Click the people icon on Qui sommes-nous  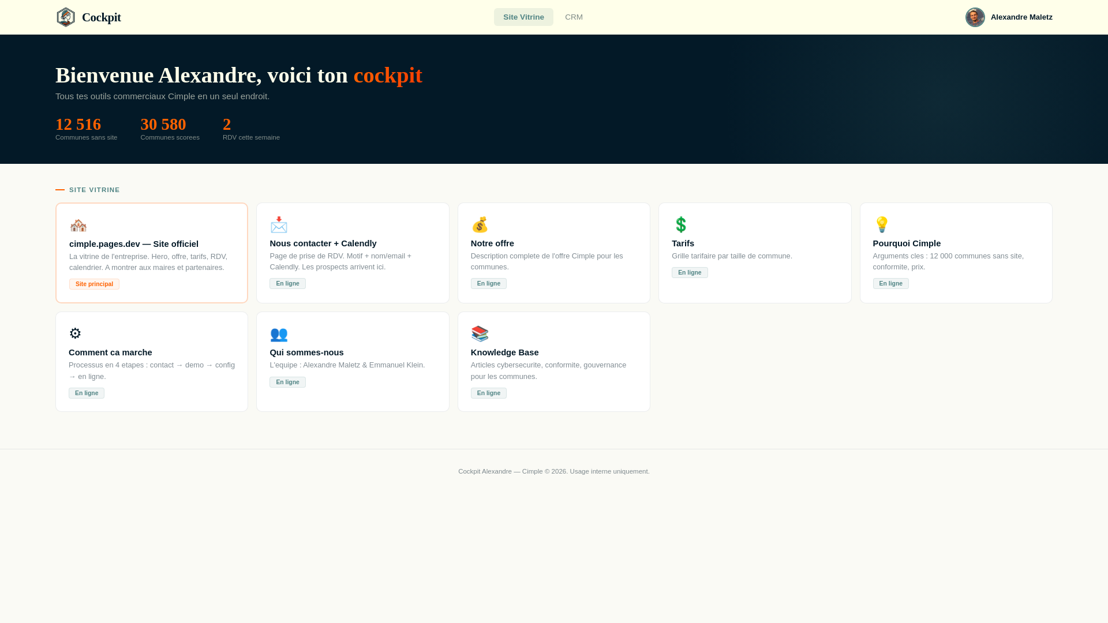pyautogui.click(x=279, y=333)
